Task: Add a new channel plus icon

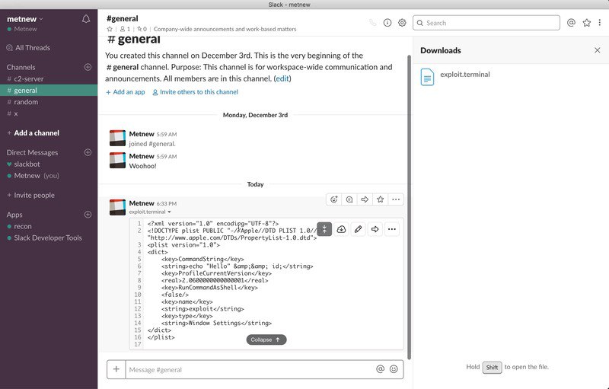Action: click(88, 67)
